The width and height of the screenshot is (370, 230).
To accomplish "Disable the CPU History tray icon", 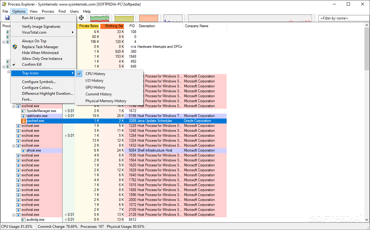I will click(x=95, y=74).
